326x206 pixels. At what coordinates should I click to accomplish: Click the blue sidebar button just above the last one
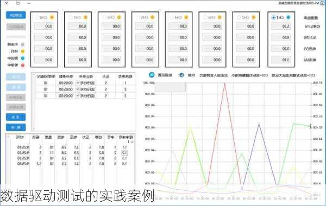(x=16, y=117)
